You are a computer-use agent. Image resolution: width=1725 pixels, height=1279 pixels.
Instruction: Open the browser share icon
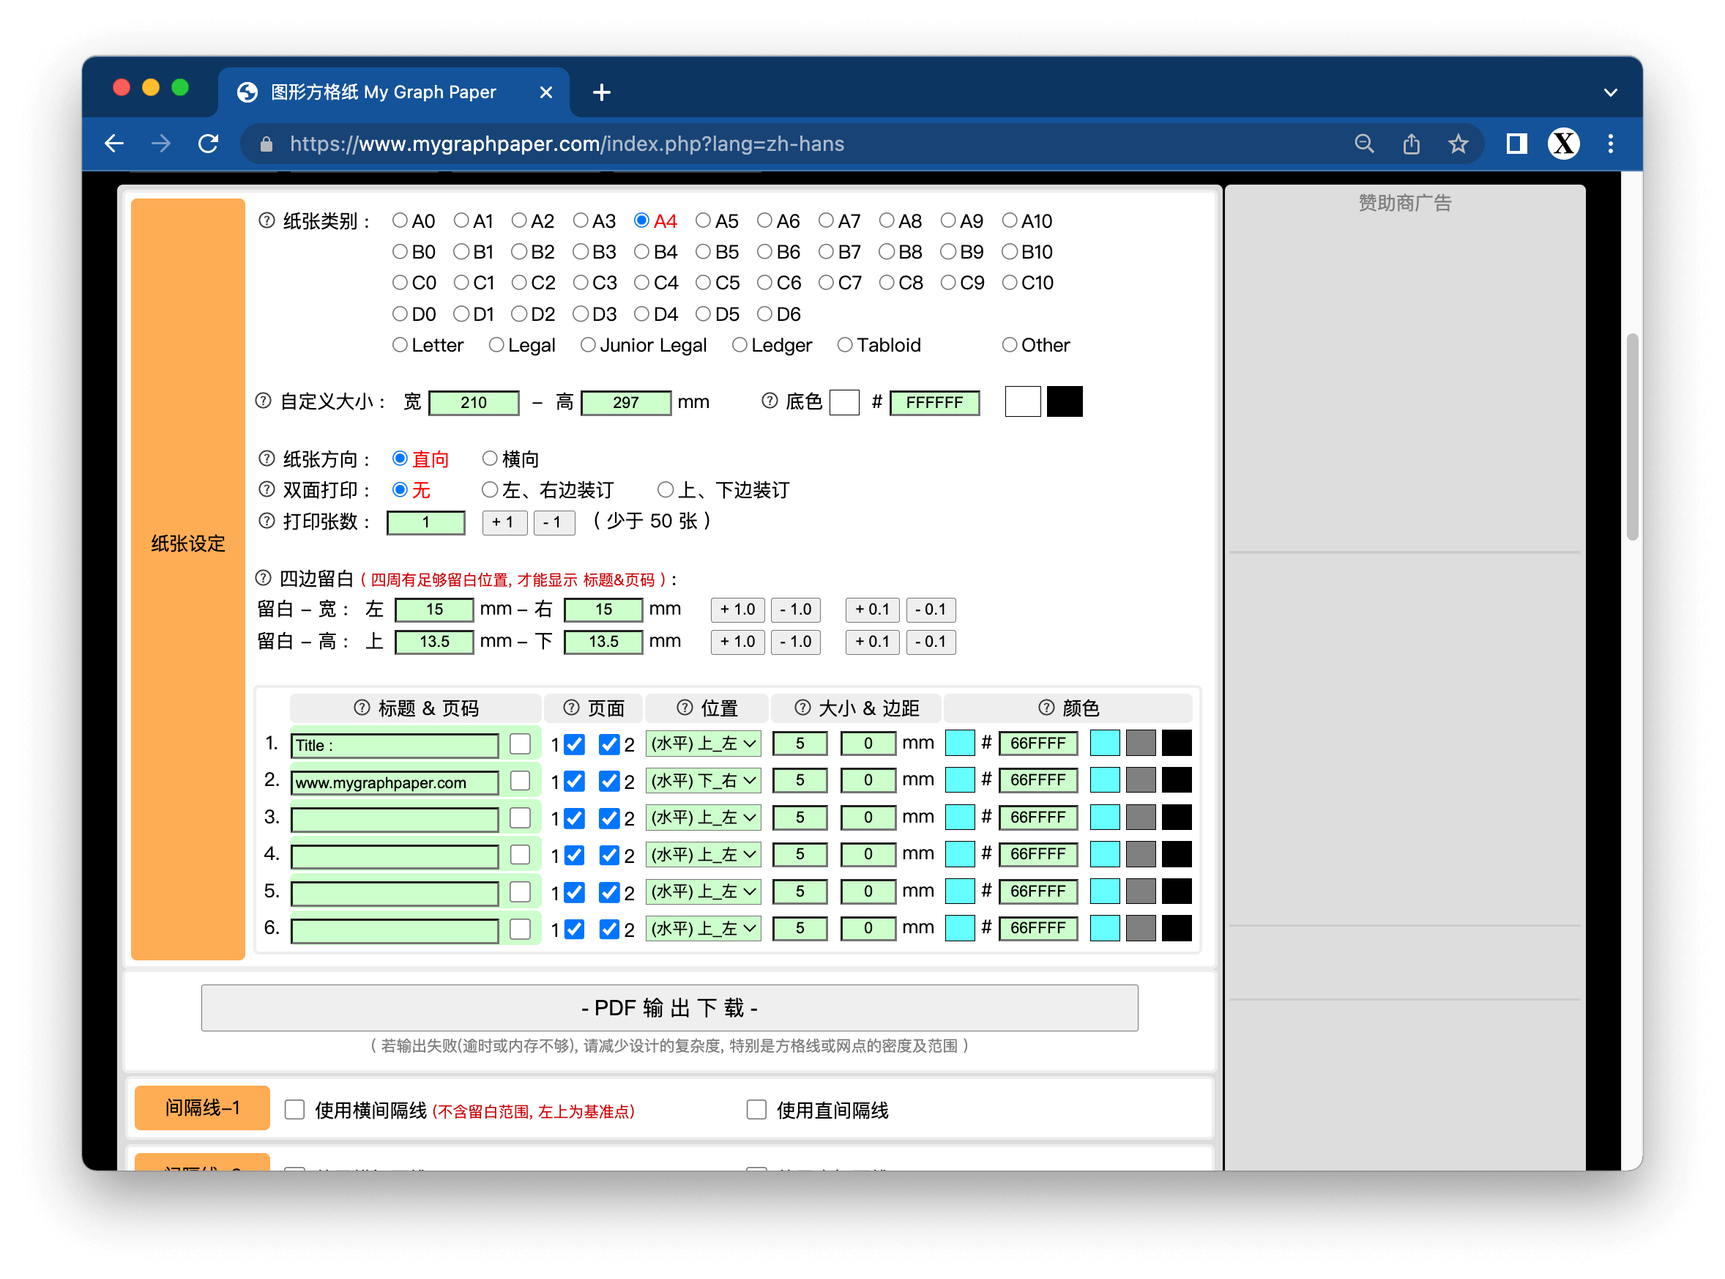coord(1411,144)
